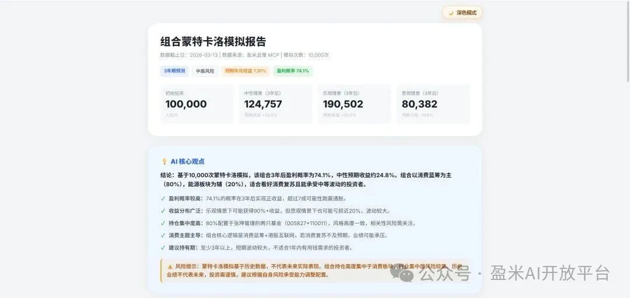The image size is (630, 298).
Task: Click the AI 核心观点 heading
Action: pyautogui.click(x=188, y=162)
